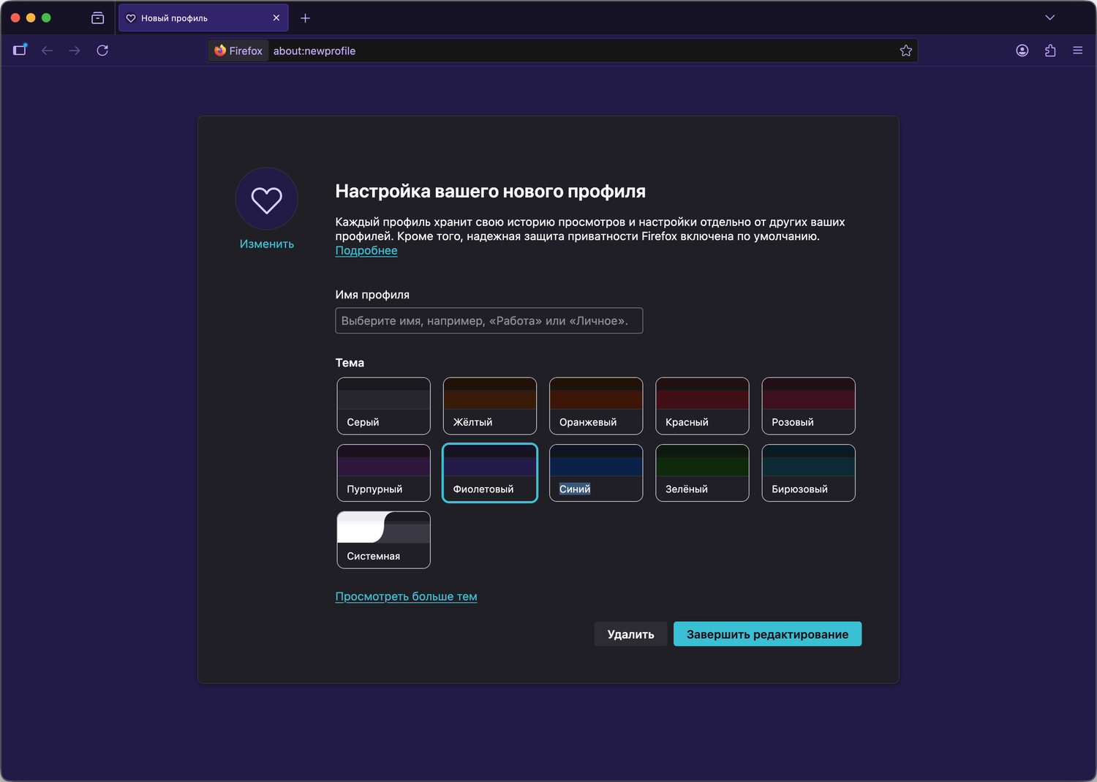Screen dimensions: 1097x782
Task: Open the Firefox View icon
Action: tap(97, 18)
